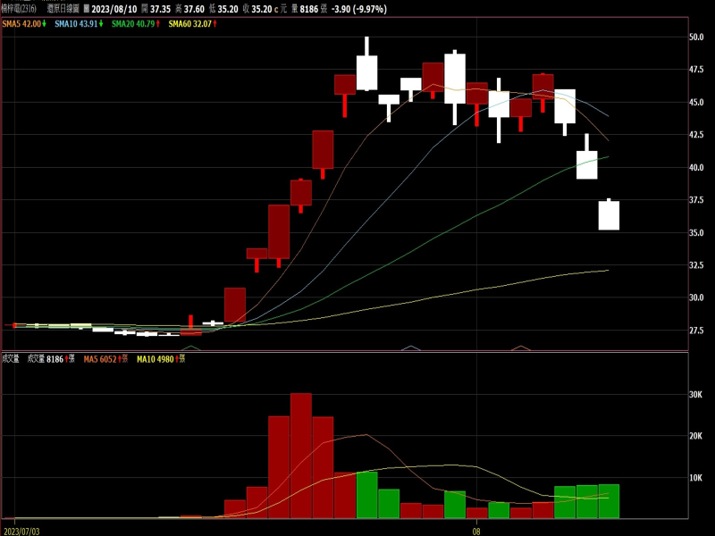The image size is (715, 536).
Task: Select the MA5 6052 volume average label
Action: 103,359
